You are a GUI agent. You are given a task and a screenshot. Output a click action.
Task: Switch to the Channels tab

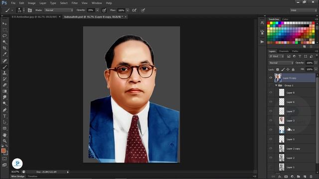pos(284,51)
